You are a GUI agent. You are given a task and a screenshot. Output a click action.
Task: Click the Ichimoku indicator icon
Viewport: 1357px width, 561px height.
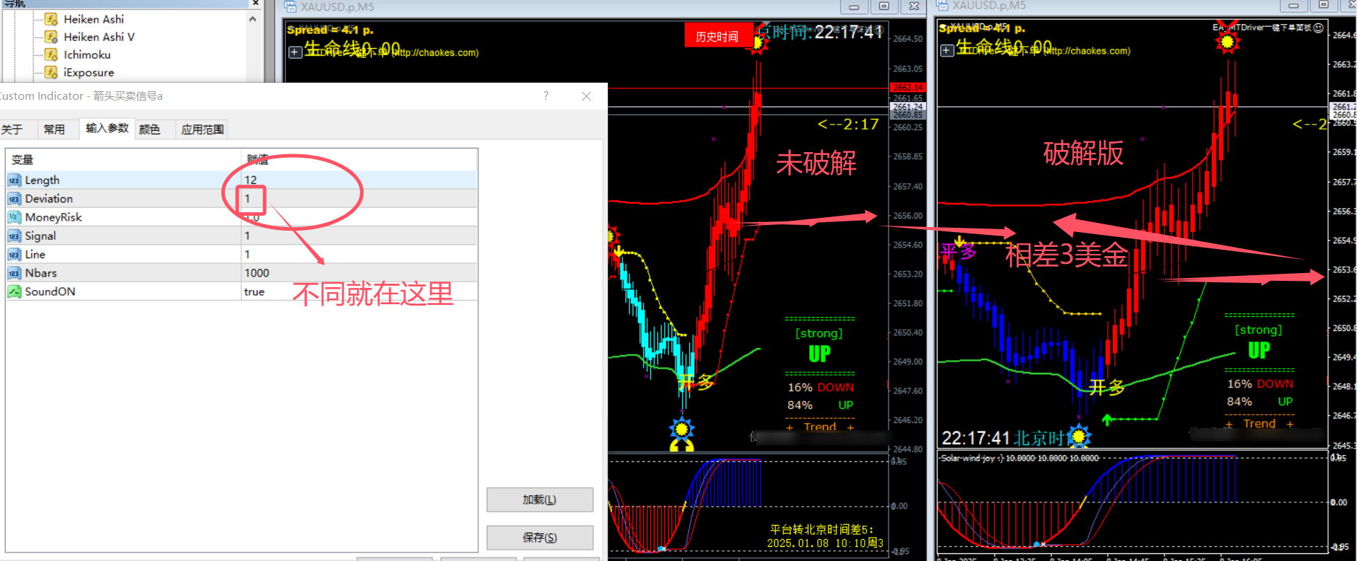click(51, 54)
